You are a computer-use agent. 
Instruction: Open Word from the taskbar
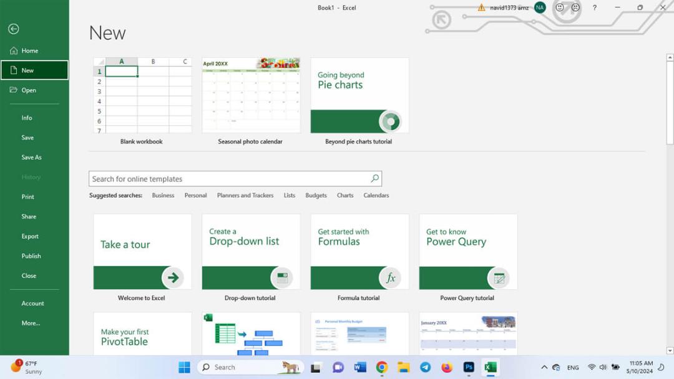click(360, 367)
